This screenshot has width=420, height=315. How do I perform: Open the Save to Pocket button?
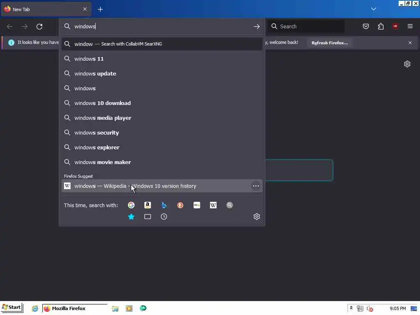pos(365,26)
